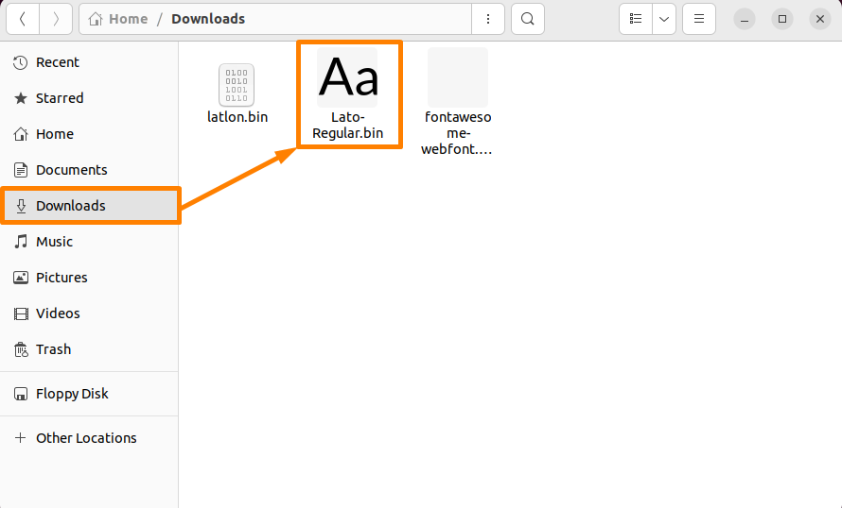This screenshot has height=508, width=842.
Task: Maximize the Files window
Action: point(782,19)
